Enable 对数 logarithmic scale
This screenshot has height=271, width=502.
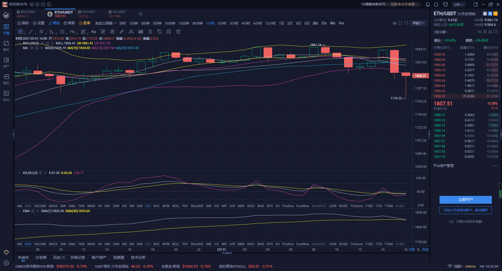[412, 250]
